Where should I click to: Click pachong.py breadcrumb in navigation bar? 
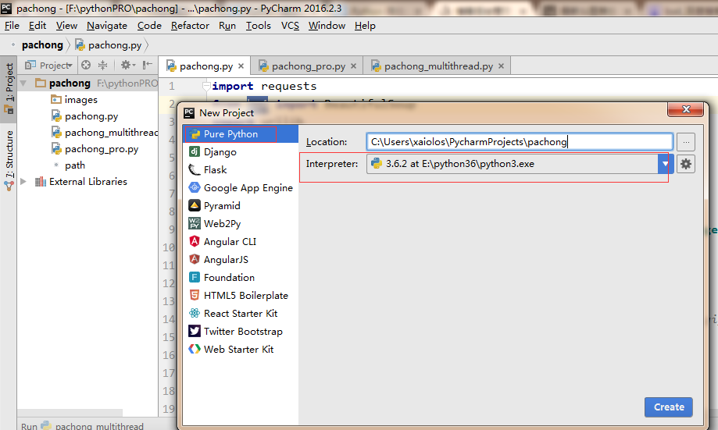click(x=109, y=44)
